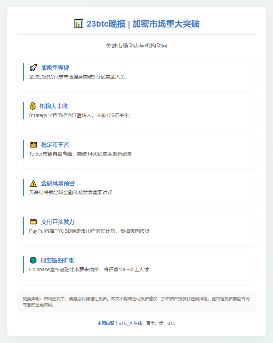Select the title 23btc晚报 | 加密市场重大突破
The image size is (273, 343).
[143, 24]
